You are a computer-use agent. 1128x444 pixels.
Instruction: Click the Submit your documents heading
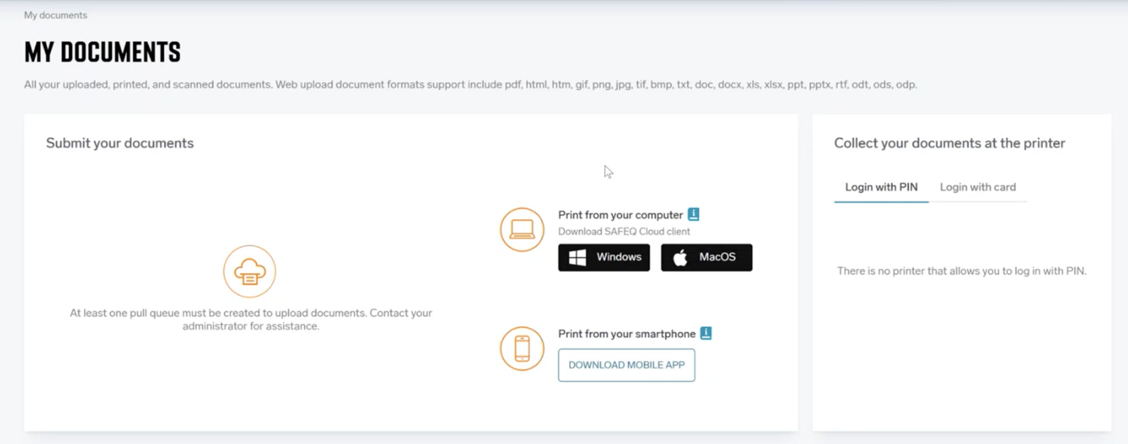click(x=120, y=143)
